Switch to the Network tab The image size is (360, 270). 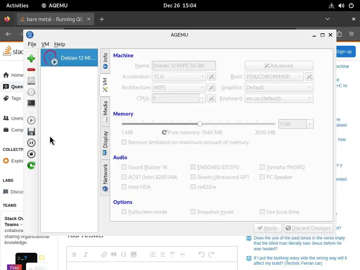pos(105,178)
